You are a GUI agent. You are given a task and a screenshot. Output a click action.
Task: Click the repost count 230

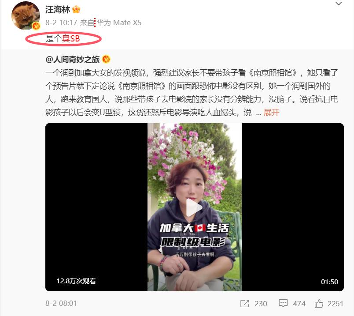point(261,304)
